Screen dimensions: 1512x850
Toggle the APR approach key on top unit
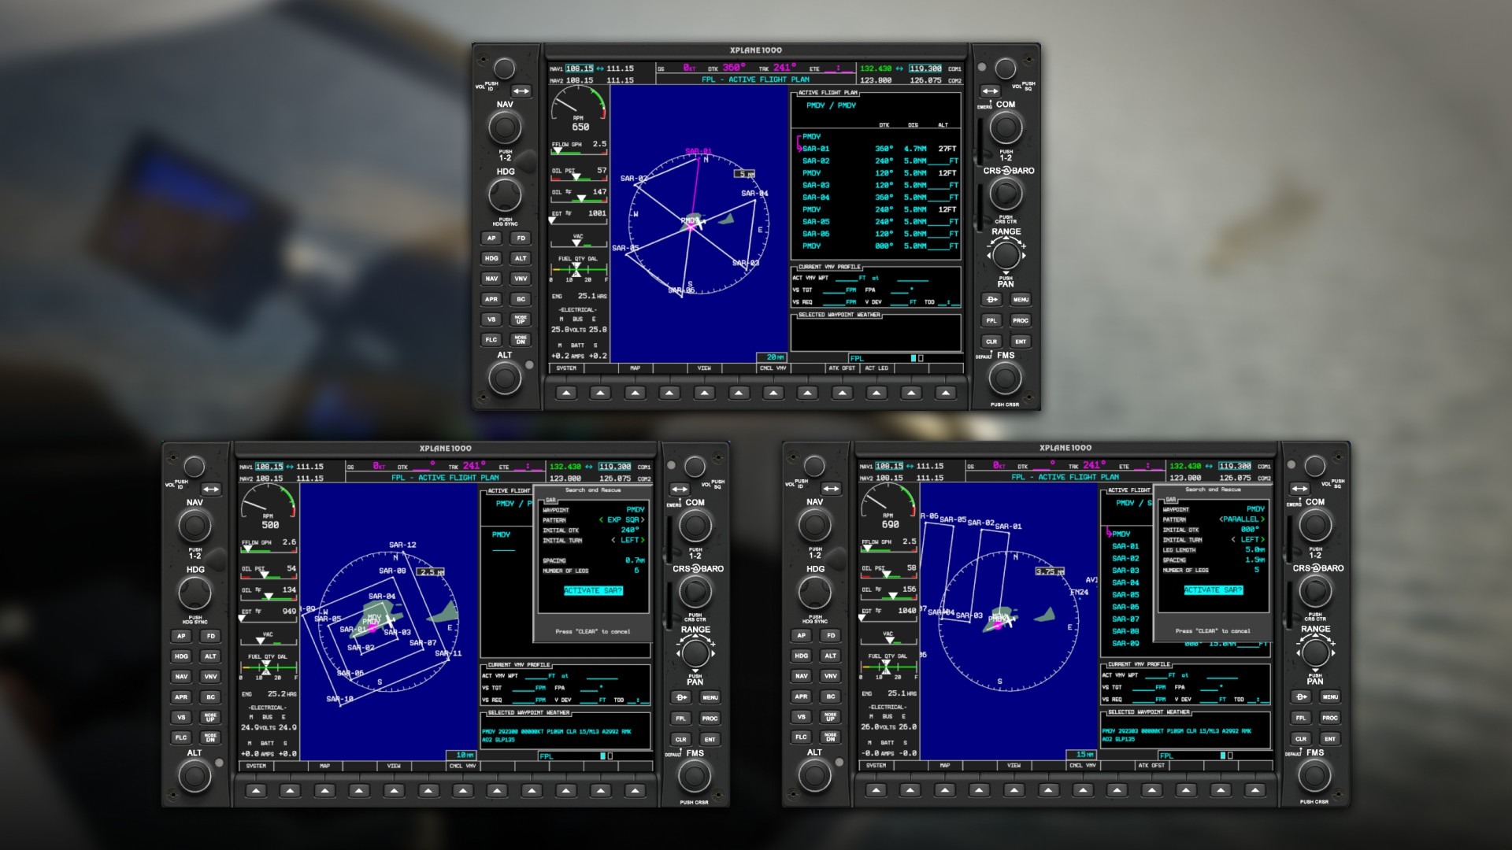click(491, 299)
